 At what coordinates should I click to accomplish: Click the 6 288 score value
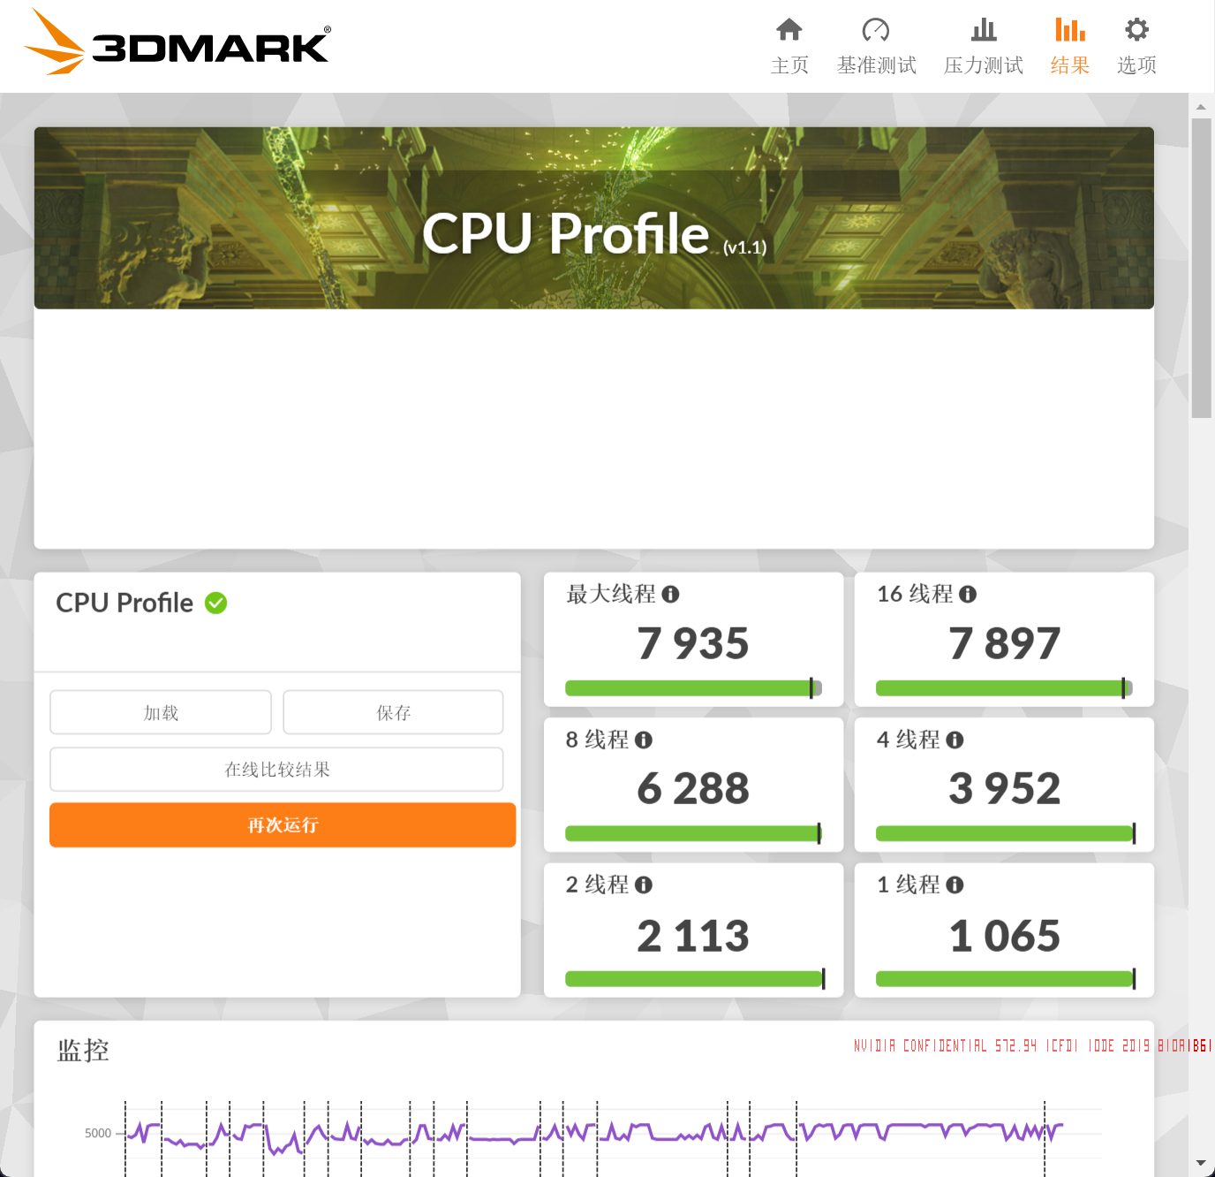pyautogui.click(x=693, y=788)
